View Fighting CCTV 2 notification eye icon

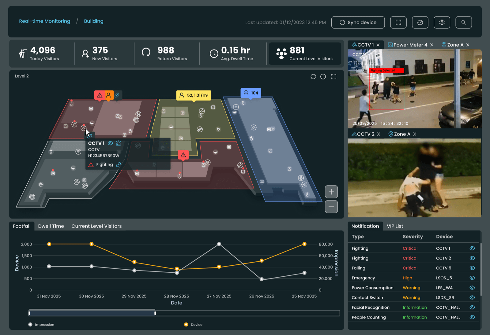pos(472,258)
